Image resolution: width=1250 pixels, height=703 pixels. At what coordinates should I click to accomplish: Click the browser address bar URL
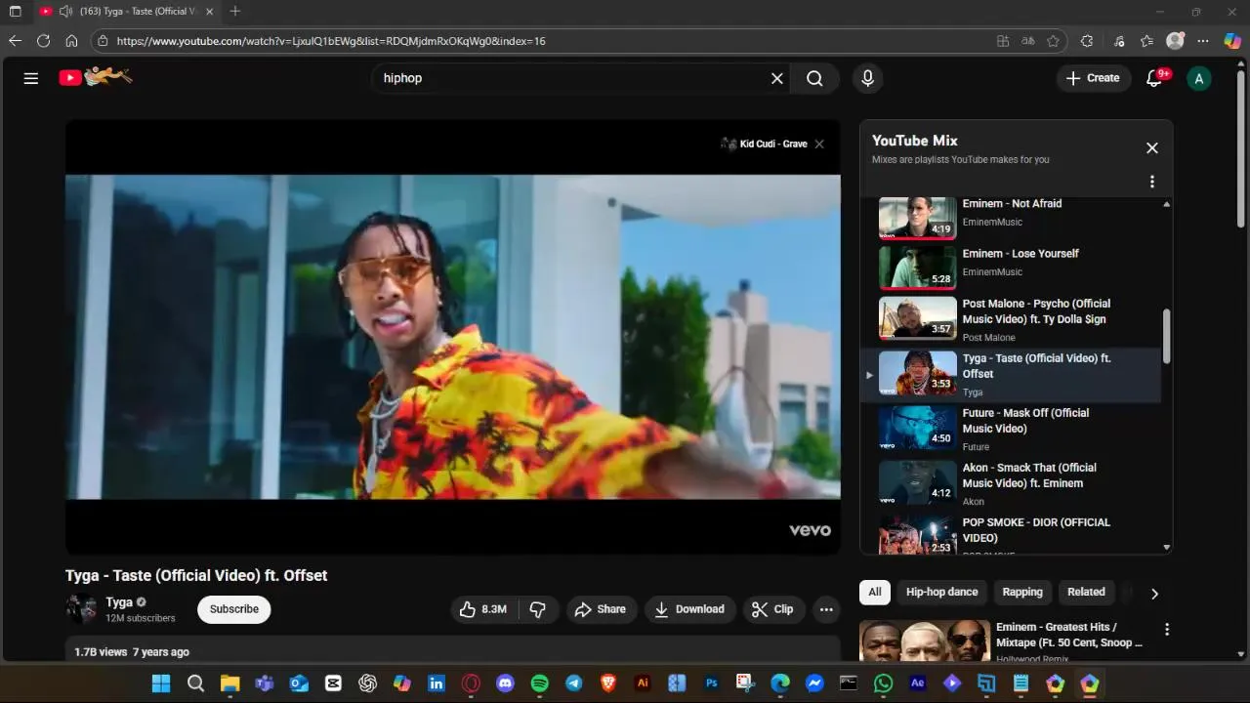330,41
